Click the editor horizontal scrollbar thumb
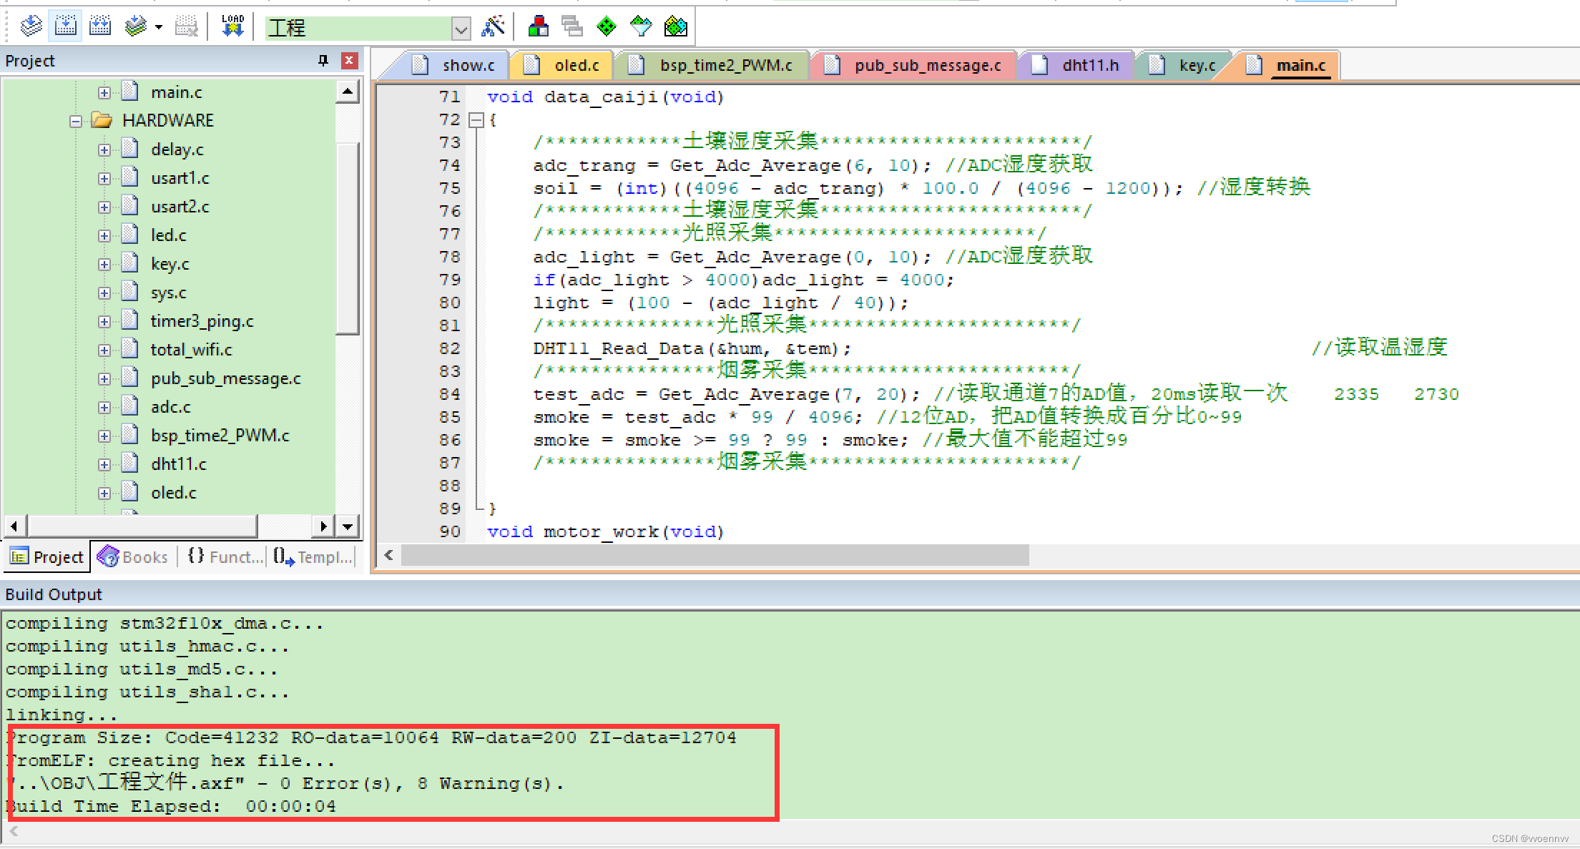 715,555
